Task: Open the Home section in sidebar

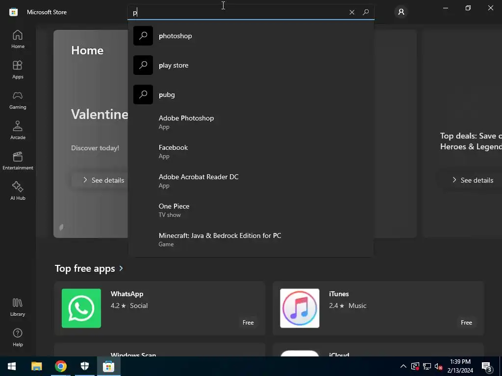Action: pyautogui.click(x=18, y=39)
